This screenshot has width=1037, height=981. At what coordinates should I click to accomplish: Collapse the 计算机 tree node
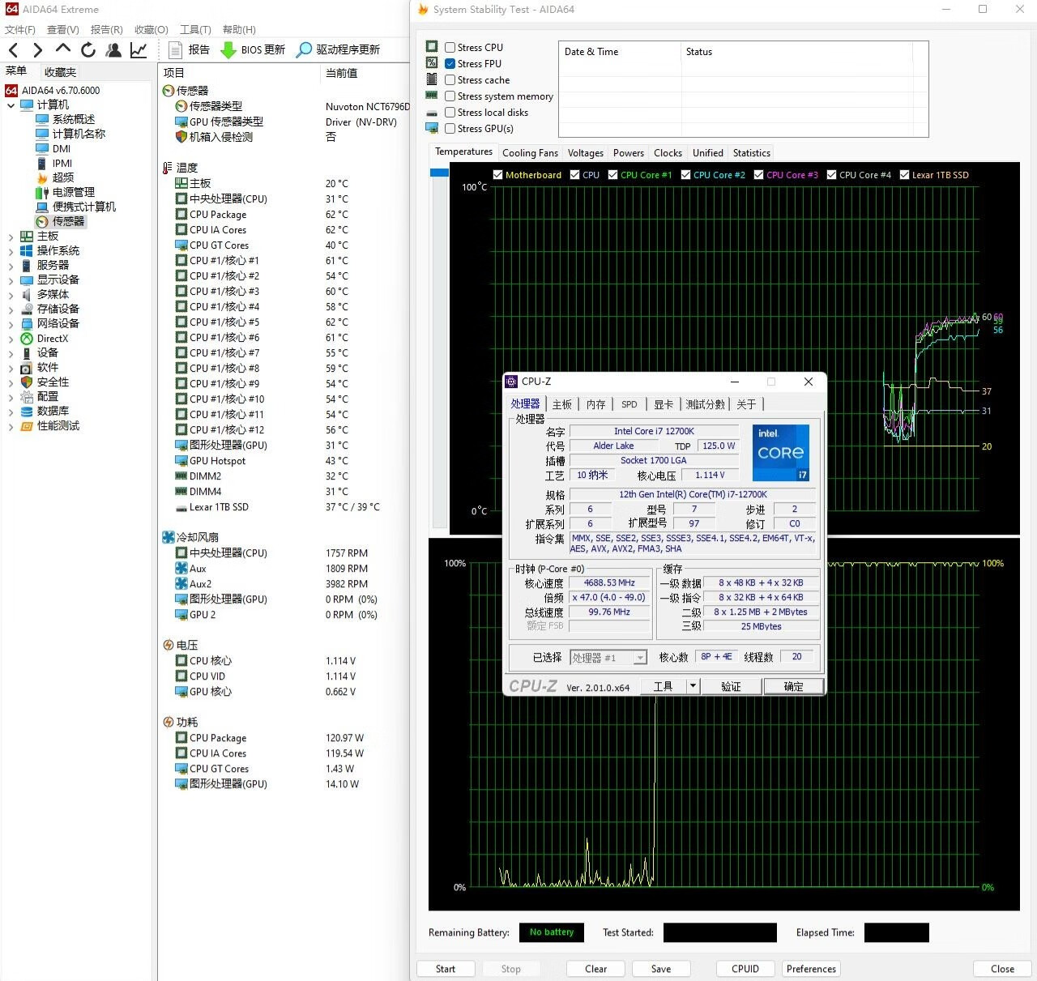[x=11, y=105]
